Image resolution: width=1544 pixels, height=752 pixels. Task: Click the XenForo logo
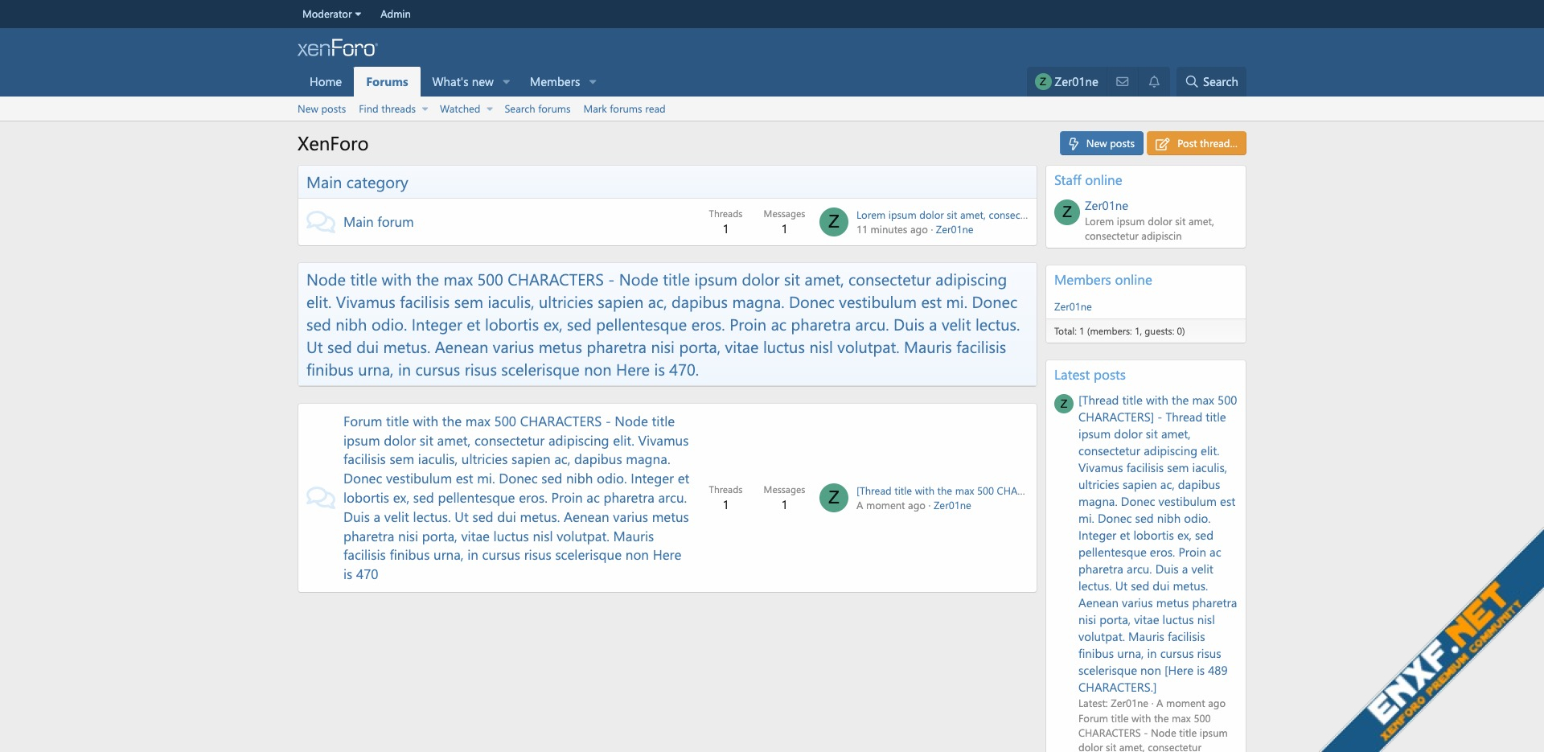coord(337,49)
